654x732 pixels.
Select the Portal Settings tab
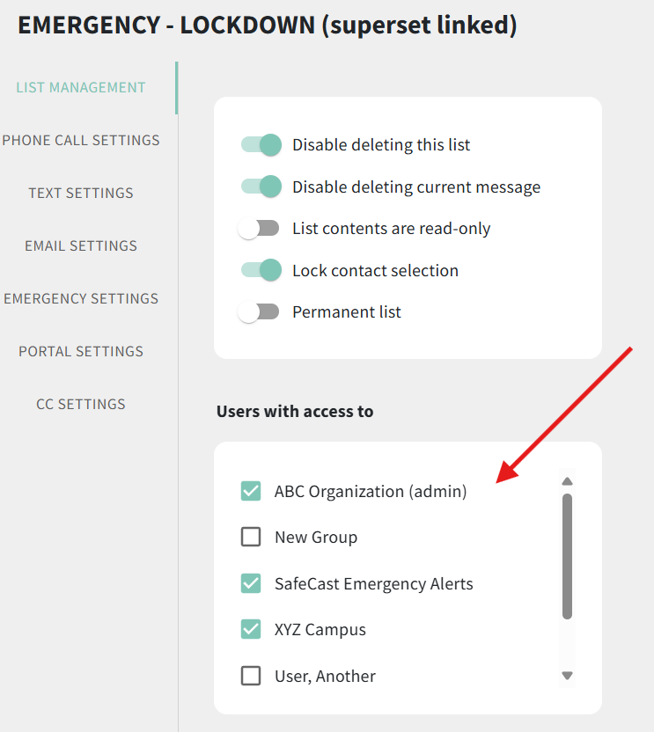point(81,351)
